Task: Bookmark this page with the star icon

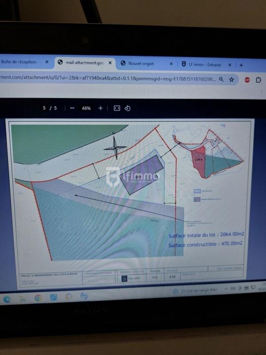Action: (x=231, y=79)
